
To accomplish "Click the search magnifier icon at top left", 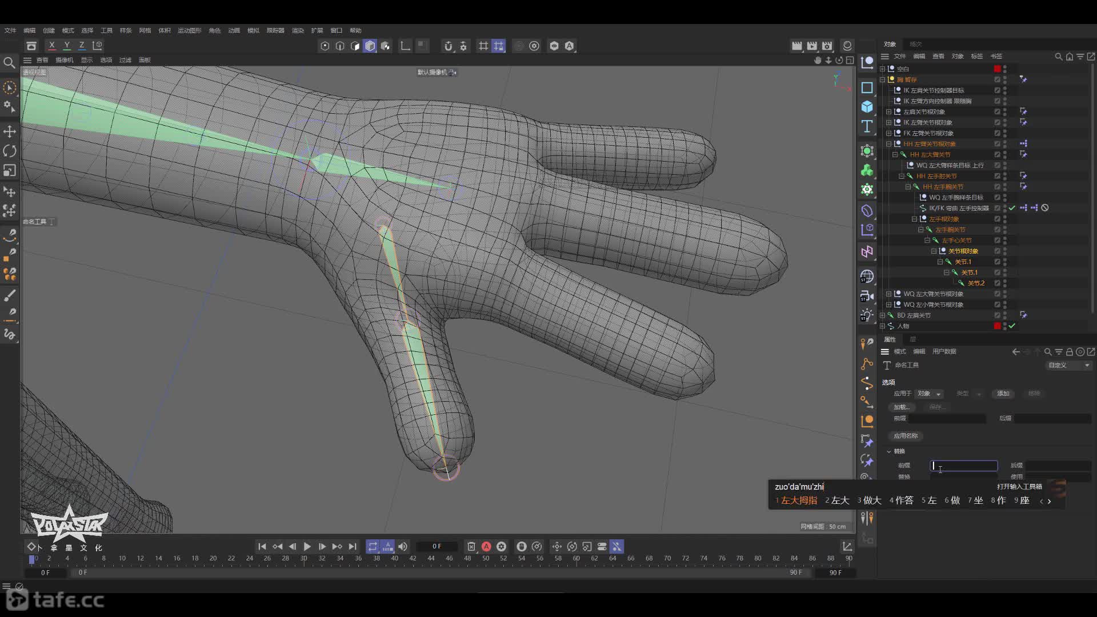I will [x=9, y=62].
